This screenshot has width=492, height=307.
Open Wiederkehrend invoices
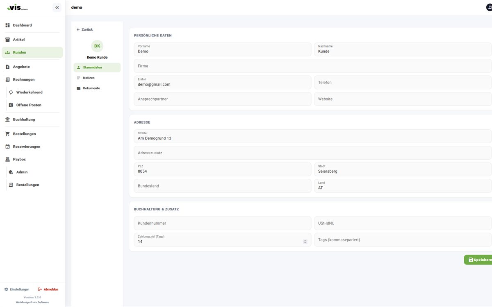click(x=34, y=93)
